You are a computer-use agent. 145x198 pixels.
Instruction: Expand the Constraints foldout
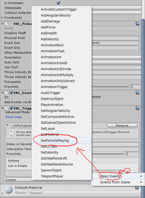pyautogui.click(x=2, y=18)
